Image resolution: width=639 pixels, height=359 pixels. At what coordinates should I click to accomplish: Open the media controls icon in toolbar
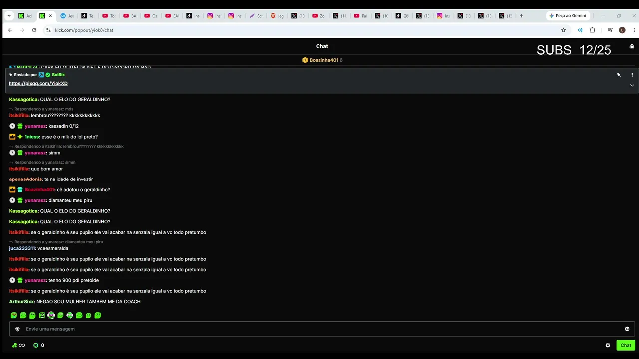pos(610,30)
